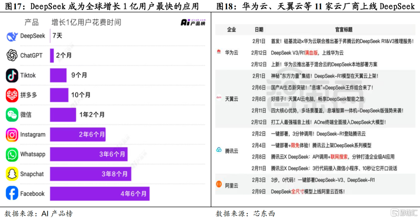
Task: Click the 格隆汇 watermark logo
Action: tap(404, 212)
